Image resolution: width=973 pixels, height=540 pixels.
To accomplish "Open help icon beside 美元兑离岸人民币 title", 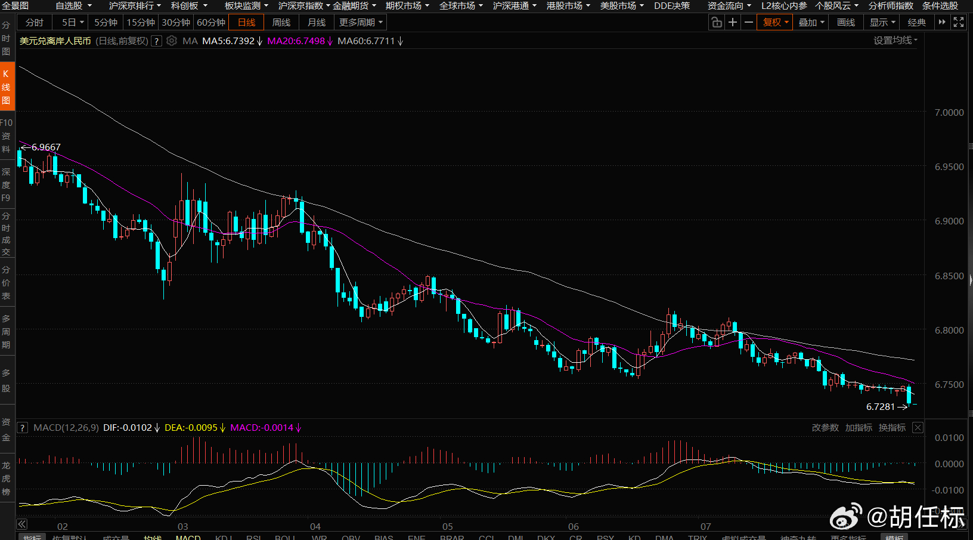I will pos(156,41).
